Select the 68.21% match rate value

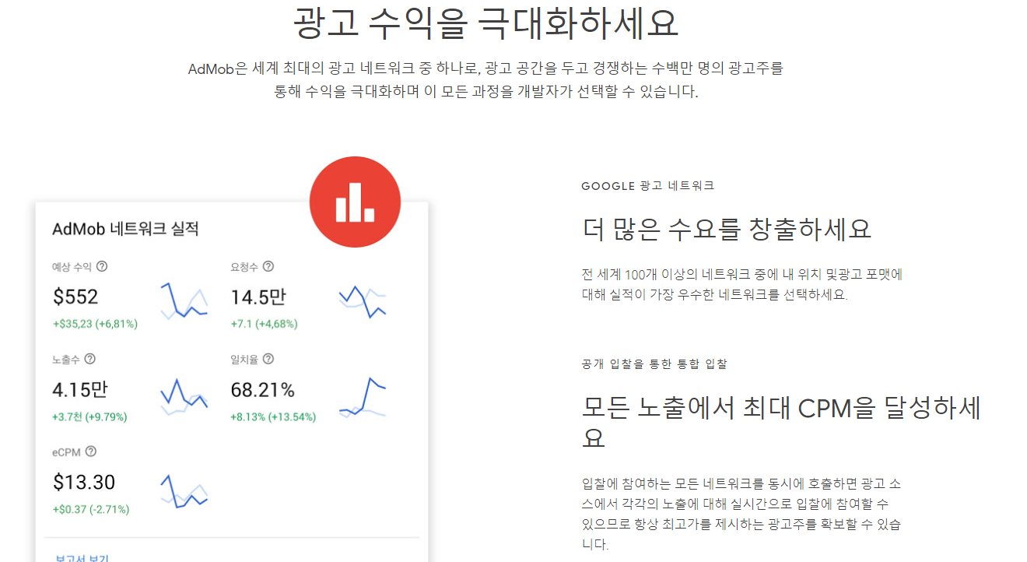point(263,389)
